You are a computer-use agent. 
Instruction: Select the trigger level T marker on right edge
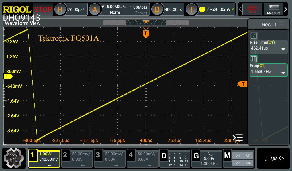click(242, 84)
